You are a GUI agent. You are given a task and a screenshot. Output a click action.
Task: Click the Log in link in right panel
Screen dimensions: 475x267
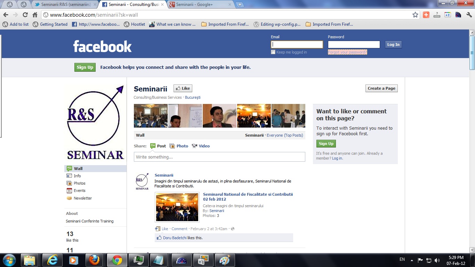coord(337,158)
